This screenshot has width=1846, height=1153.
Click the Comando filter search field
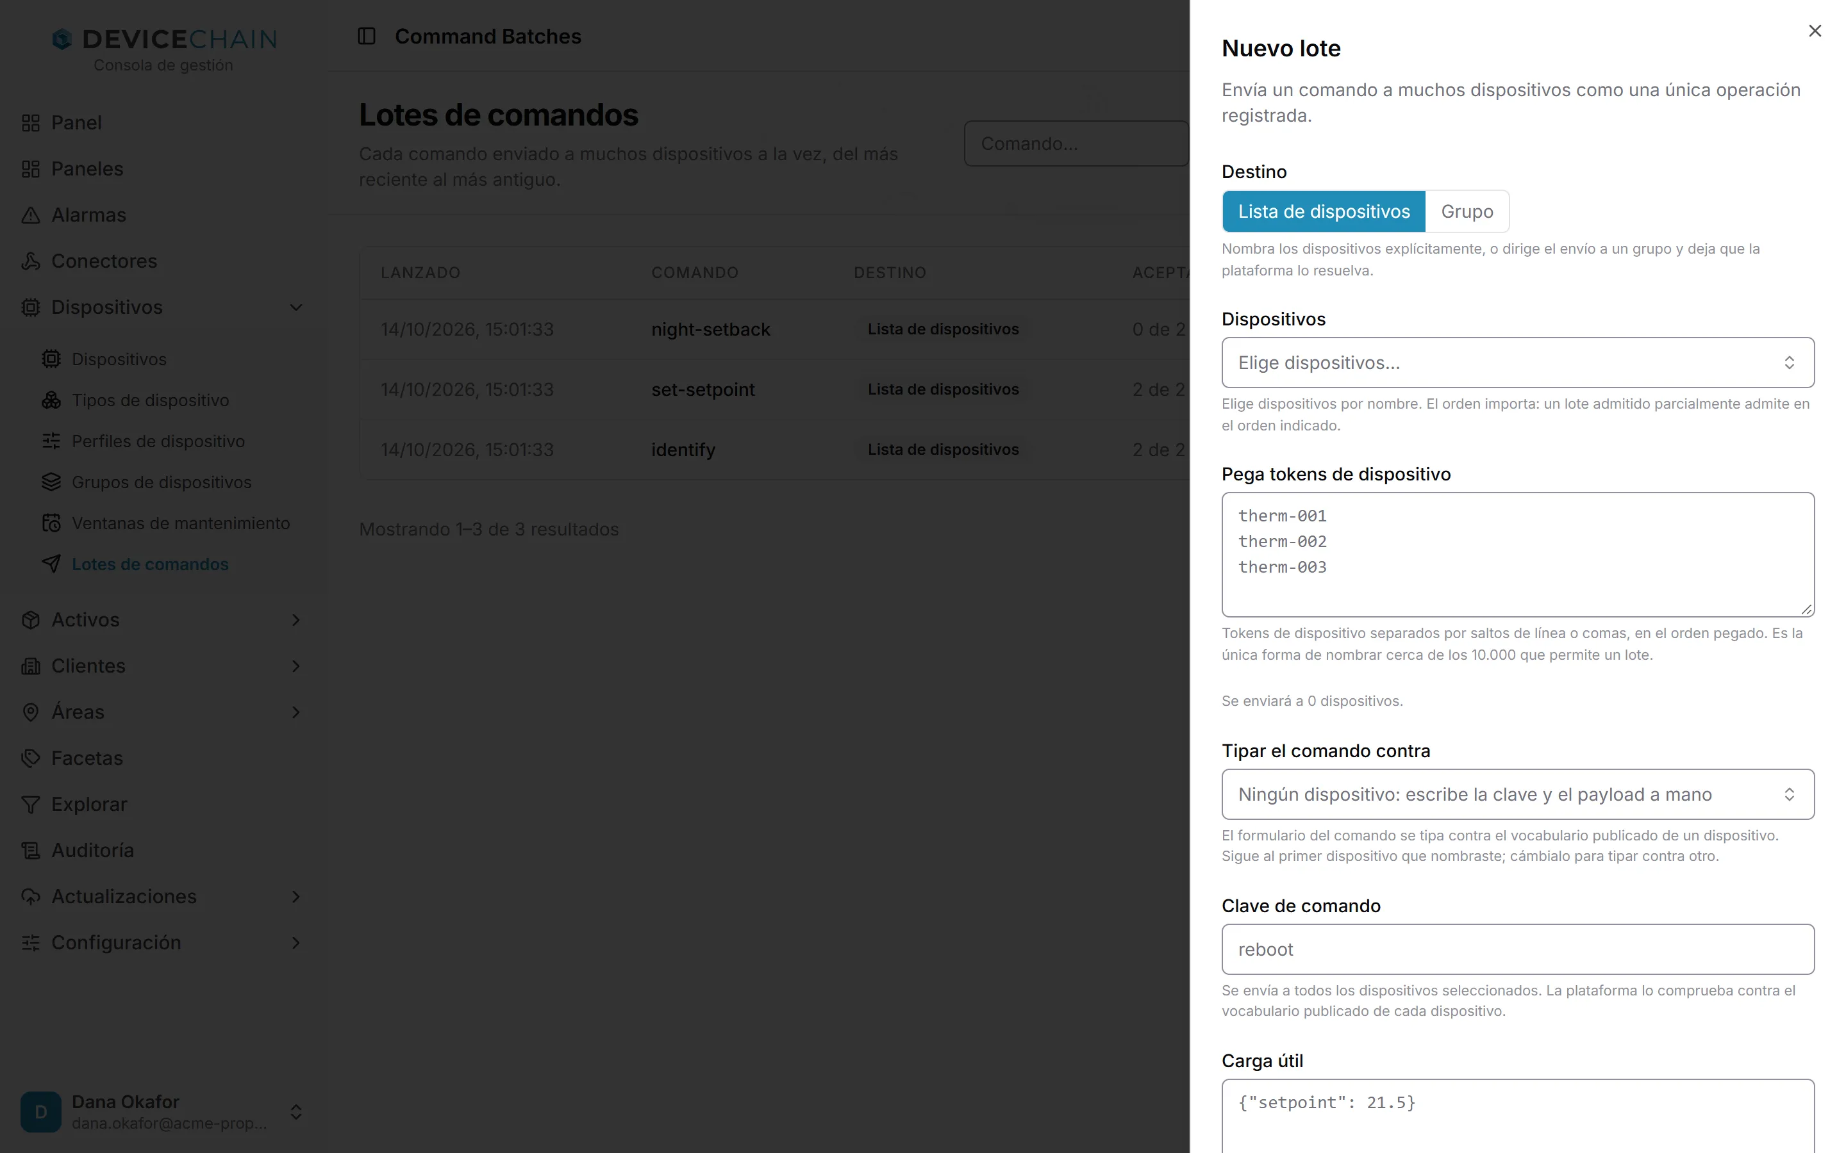click(1076, 143)
